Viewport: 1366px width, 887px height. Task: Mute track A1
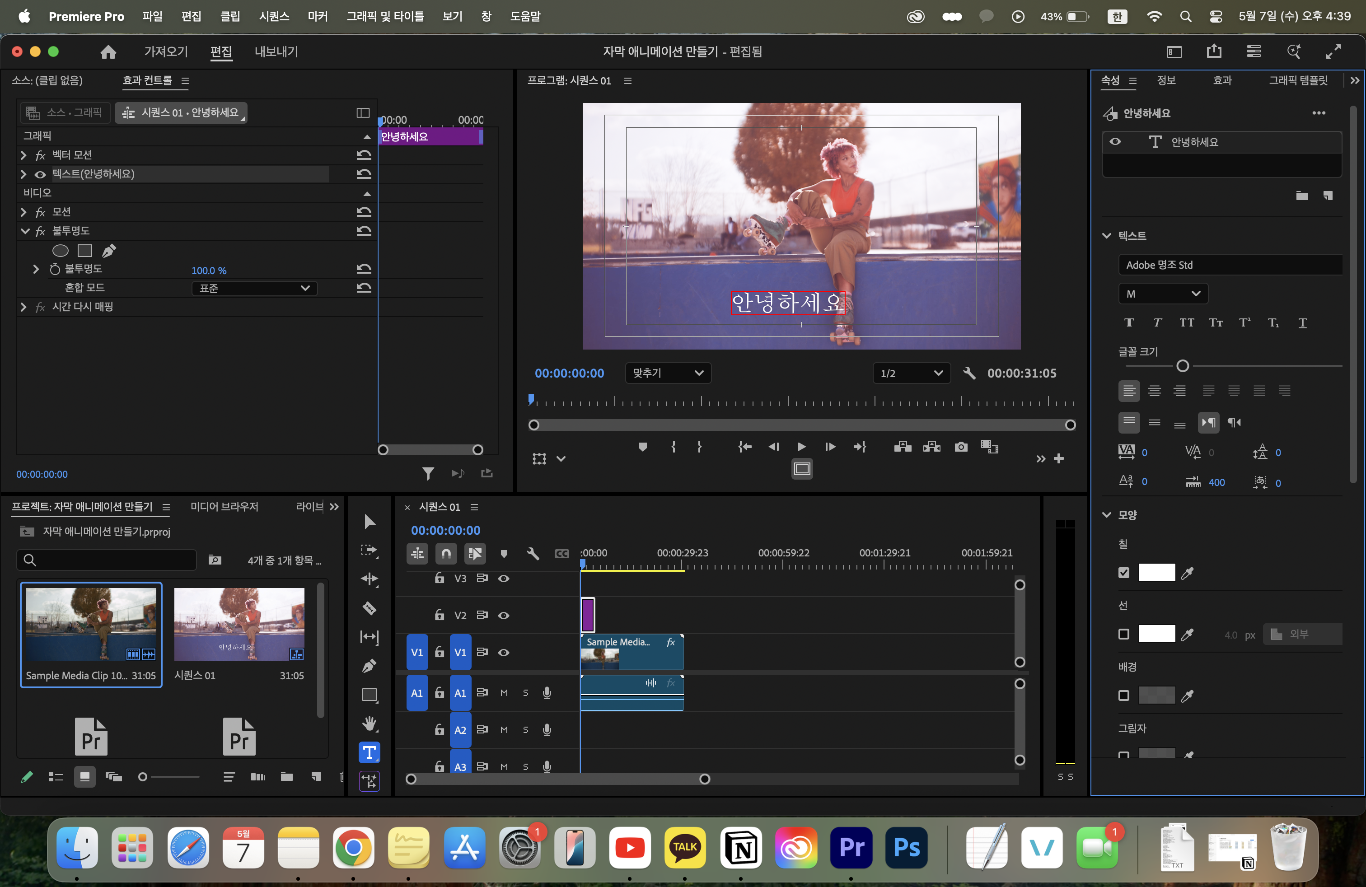tap(503, 693)
